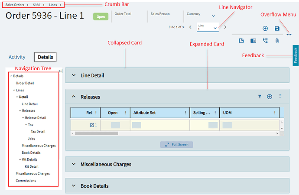This screenshot has height=195, width=299.
Task: Click the add new (plus) icon in top toolbar
Action: click(x=265, y=29)
